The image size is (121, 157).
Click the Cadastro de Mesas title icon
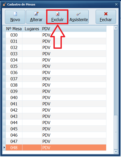pos(4,4)
